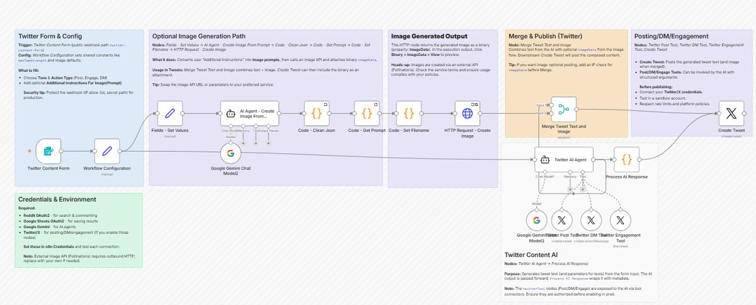756x305 pixels.
Task: Open the Twitter Engagement Tool node
Action: pos(621,220)
